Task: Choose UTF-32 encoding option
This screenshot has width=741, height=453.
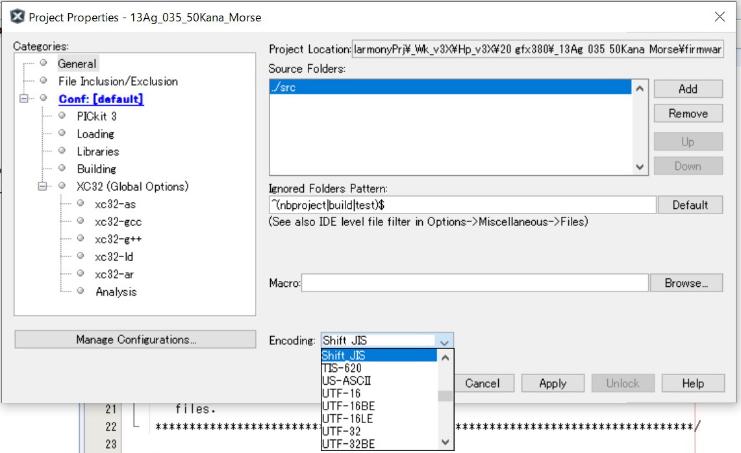Action: [x=379, y=432]
